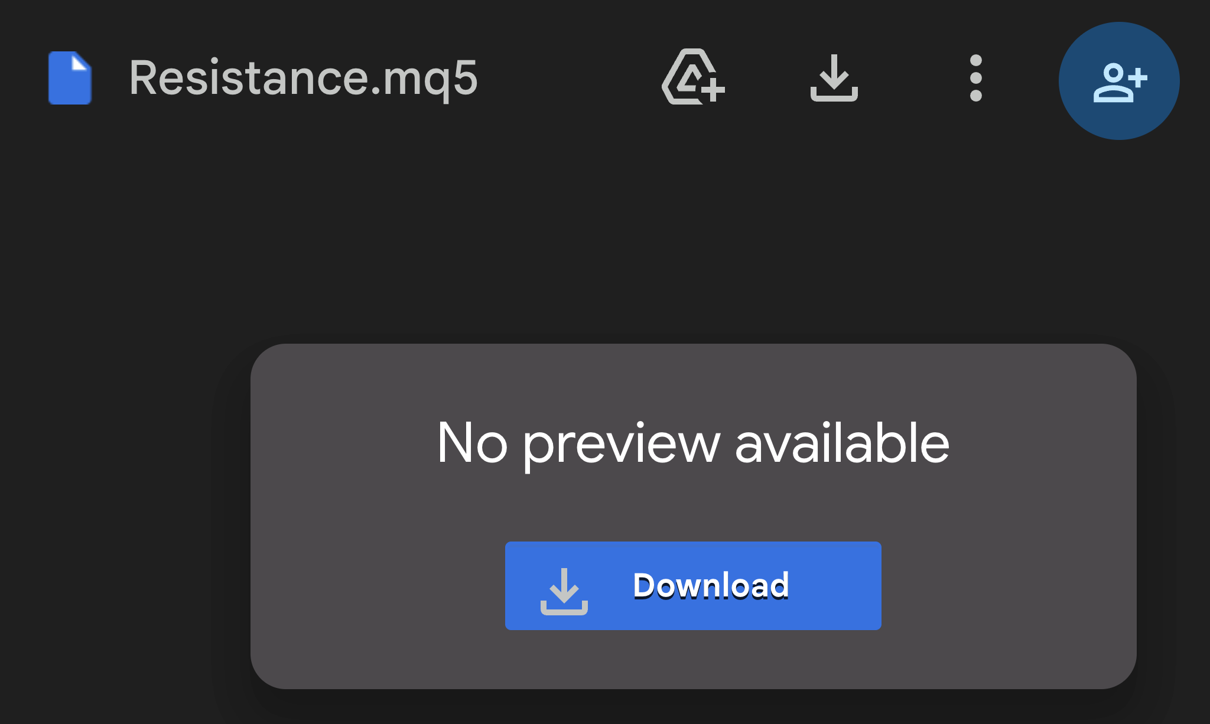Share file using the add-person icon
This screenshot has height=724, width=1210.
[1120, 82]
